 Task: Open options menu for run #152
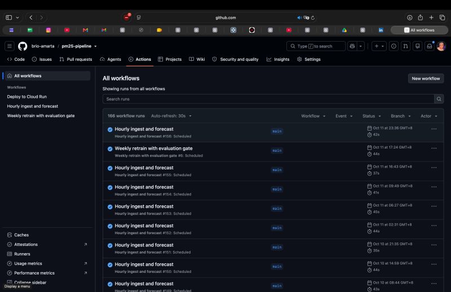pyautogui.click(x=434, y=226)
